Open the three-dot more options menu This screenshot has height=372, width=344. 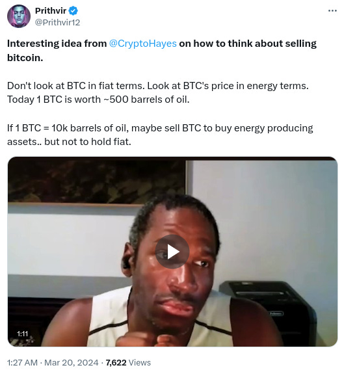(x=332, y=10)
